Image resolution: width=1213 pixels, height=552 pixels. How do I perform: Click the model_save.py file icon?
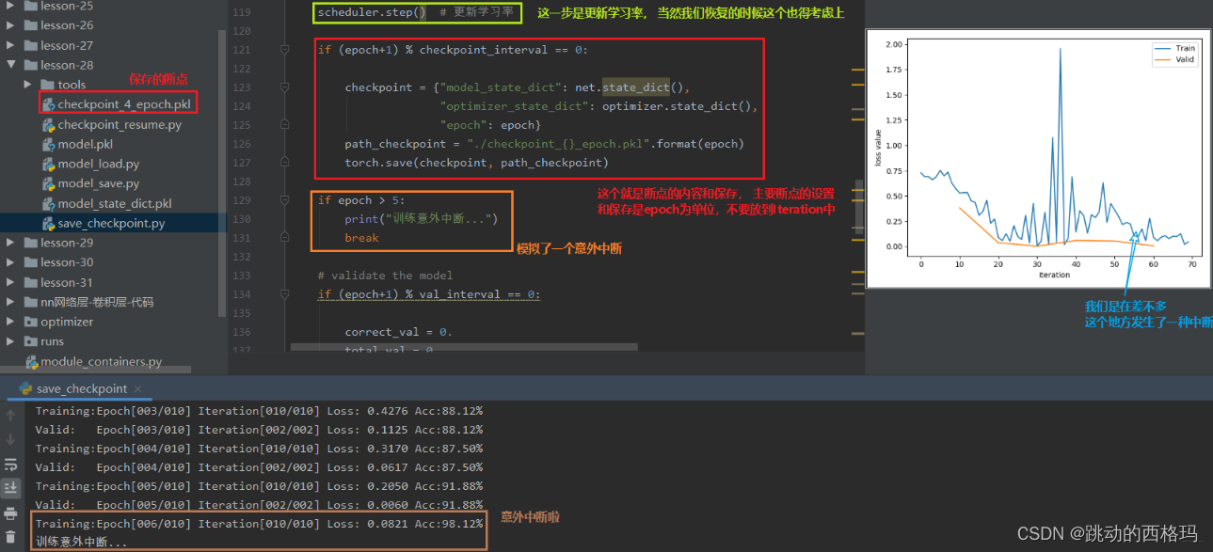tap(49, 183)
